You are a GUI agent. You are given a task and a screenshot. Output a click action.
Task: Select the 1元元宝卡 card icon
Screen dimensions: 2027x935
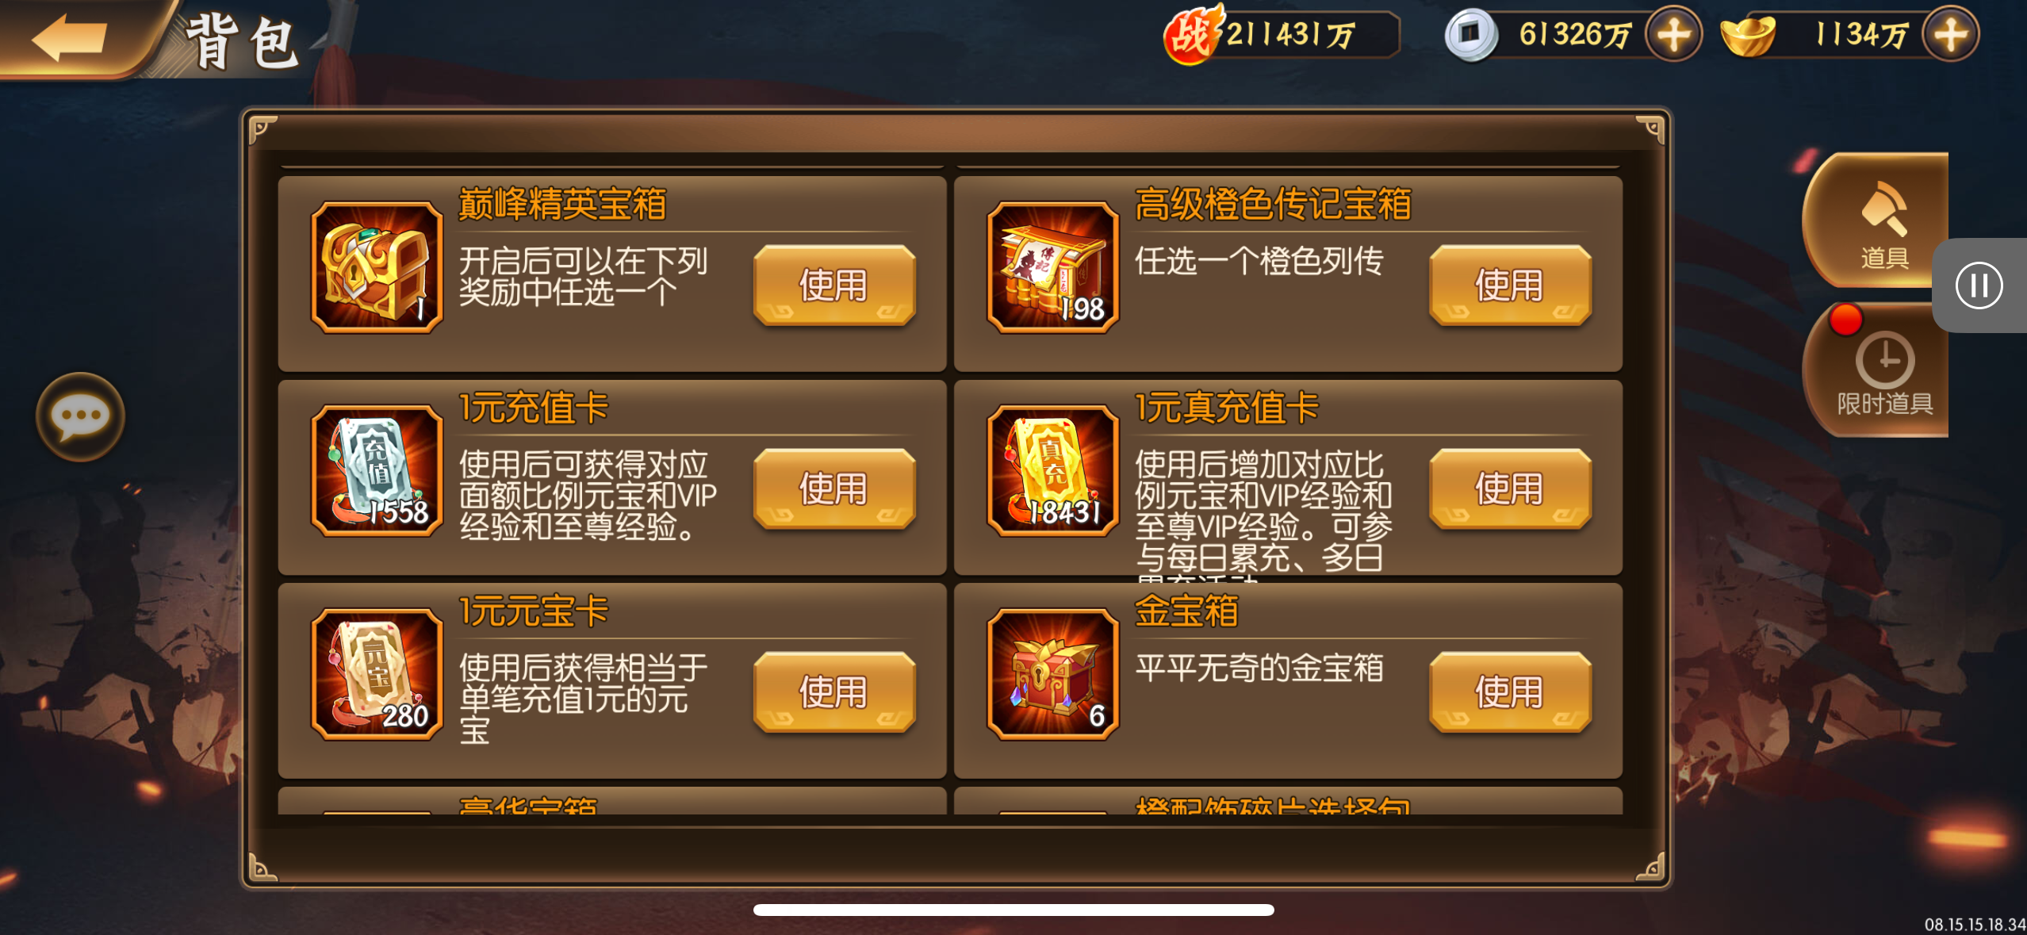click(377, 674)
